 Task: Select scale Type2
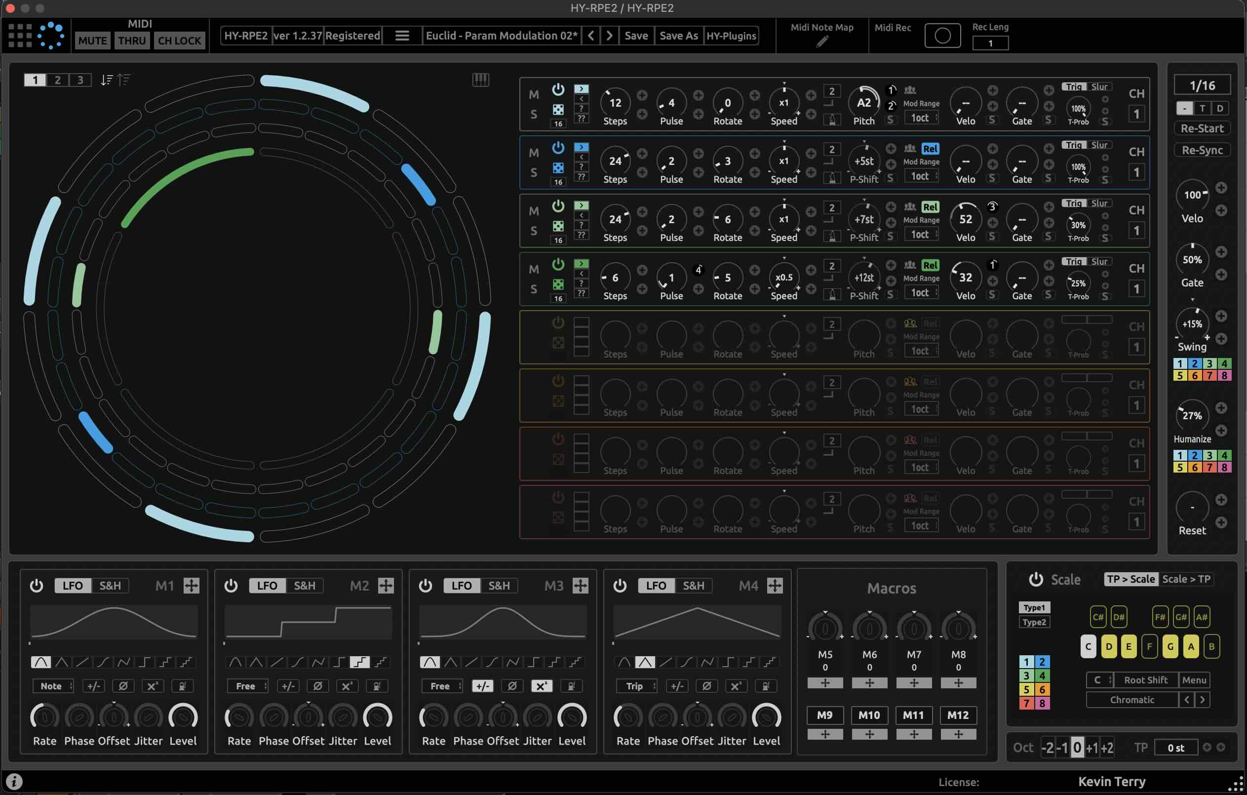[x=1034, y=623]
